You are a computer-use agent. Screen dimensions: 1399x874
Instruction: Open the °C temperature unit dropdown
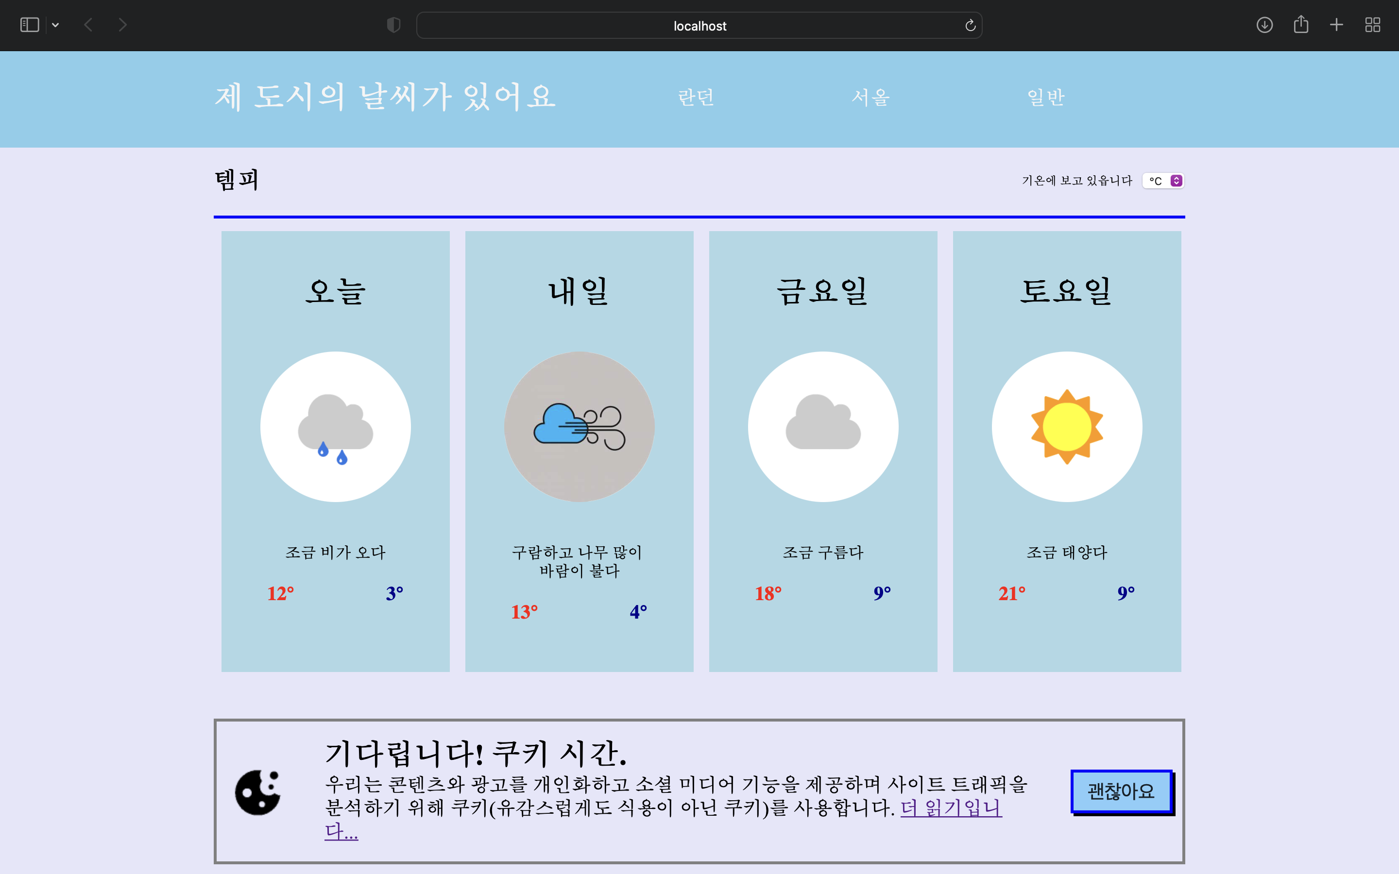coord(1163,181)
